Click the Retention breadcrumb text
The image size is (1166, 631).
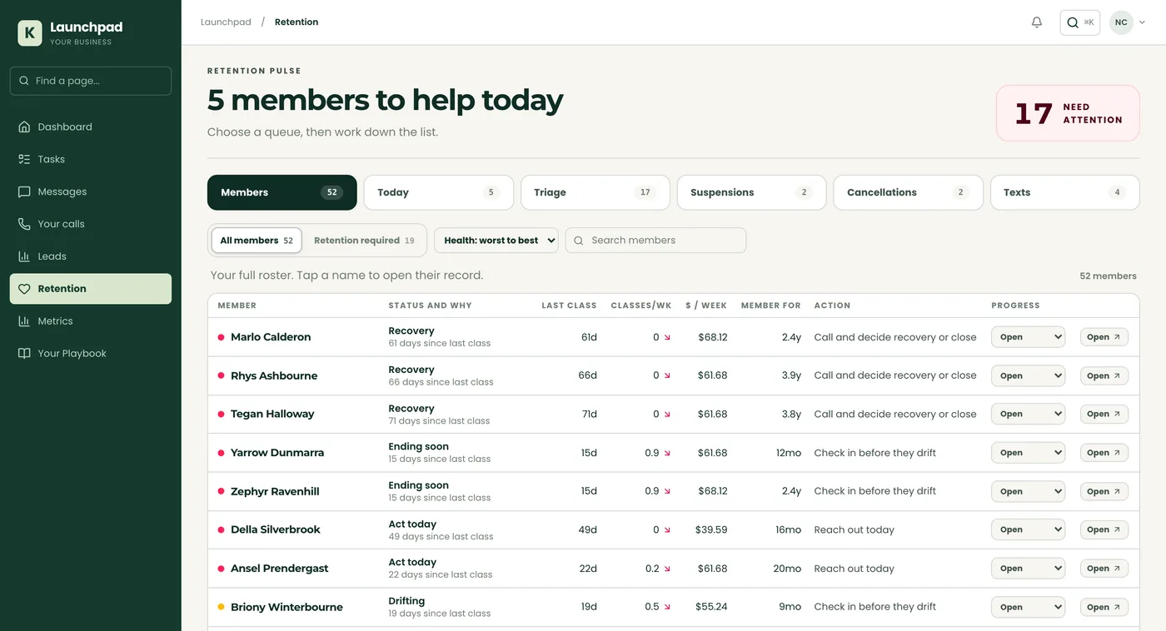296,22
